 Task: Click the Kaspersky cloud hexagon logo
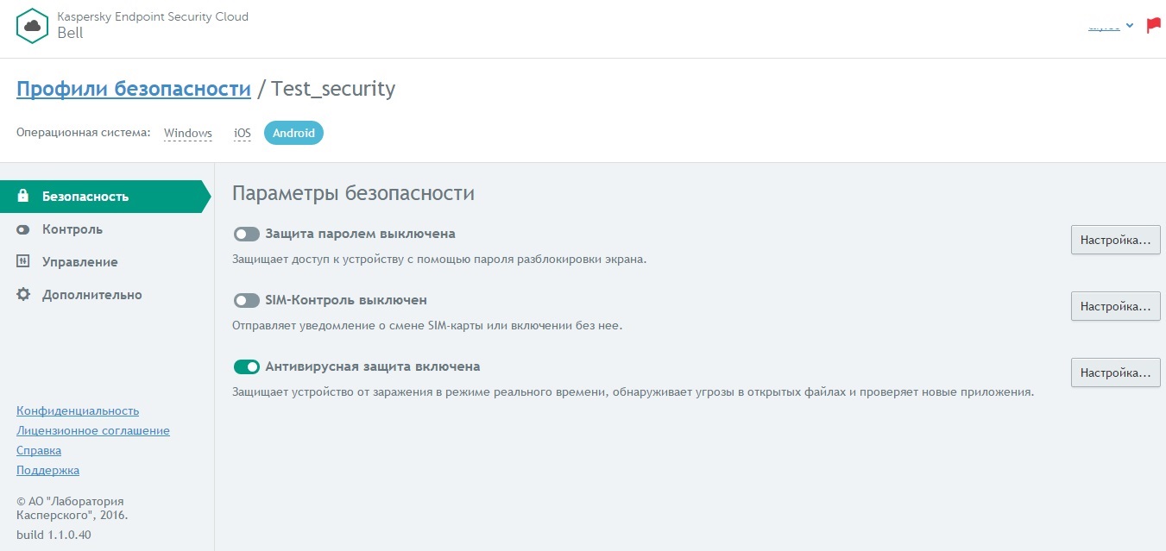33,26
